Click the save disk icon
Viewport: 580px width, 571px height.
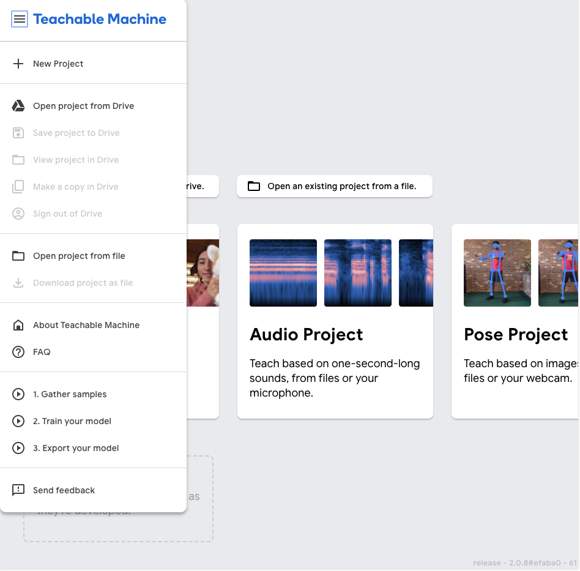pyautogui.click(x=18, y=133)
